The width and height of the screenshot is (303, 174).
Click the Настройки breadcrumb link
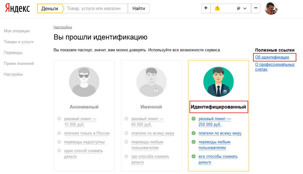click(63, 27)
